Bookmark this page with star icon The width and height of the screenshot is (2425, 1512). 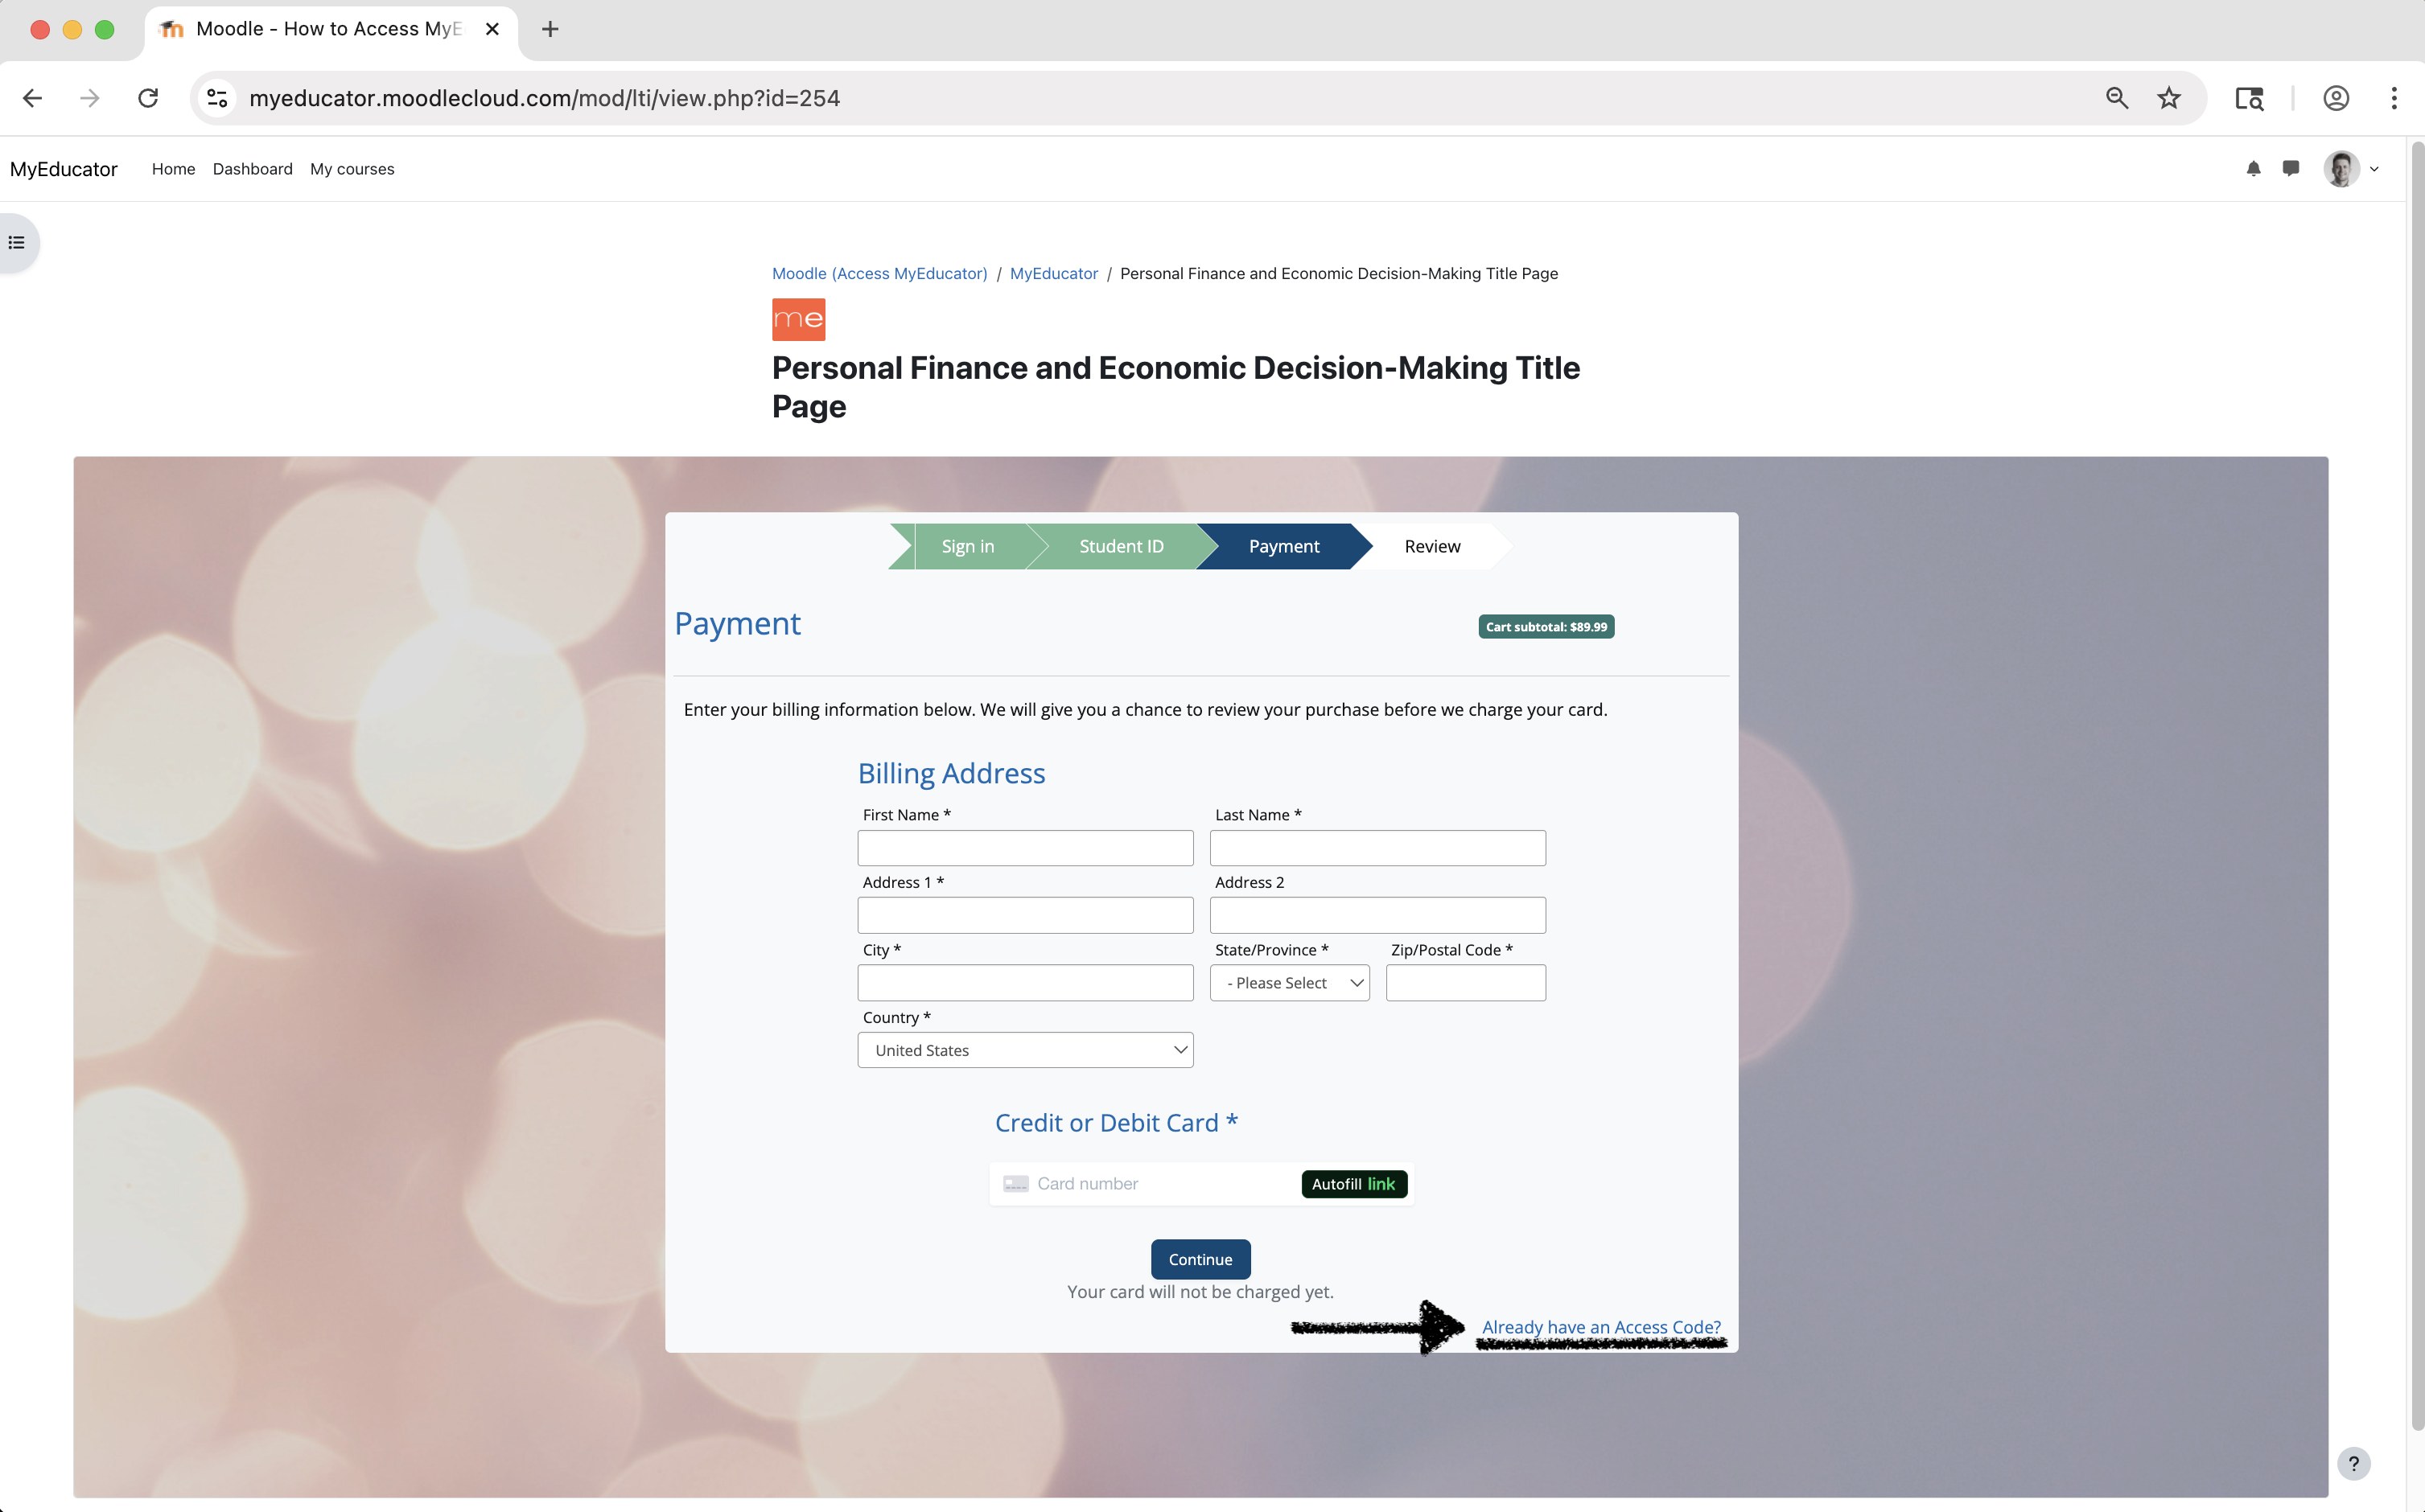(x=2168, y=98)
